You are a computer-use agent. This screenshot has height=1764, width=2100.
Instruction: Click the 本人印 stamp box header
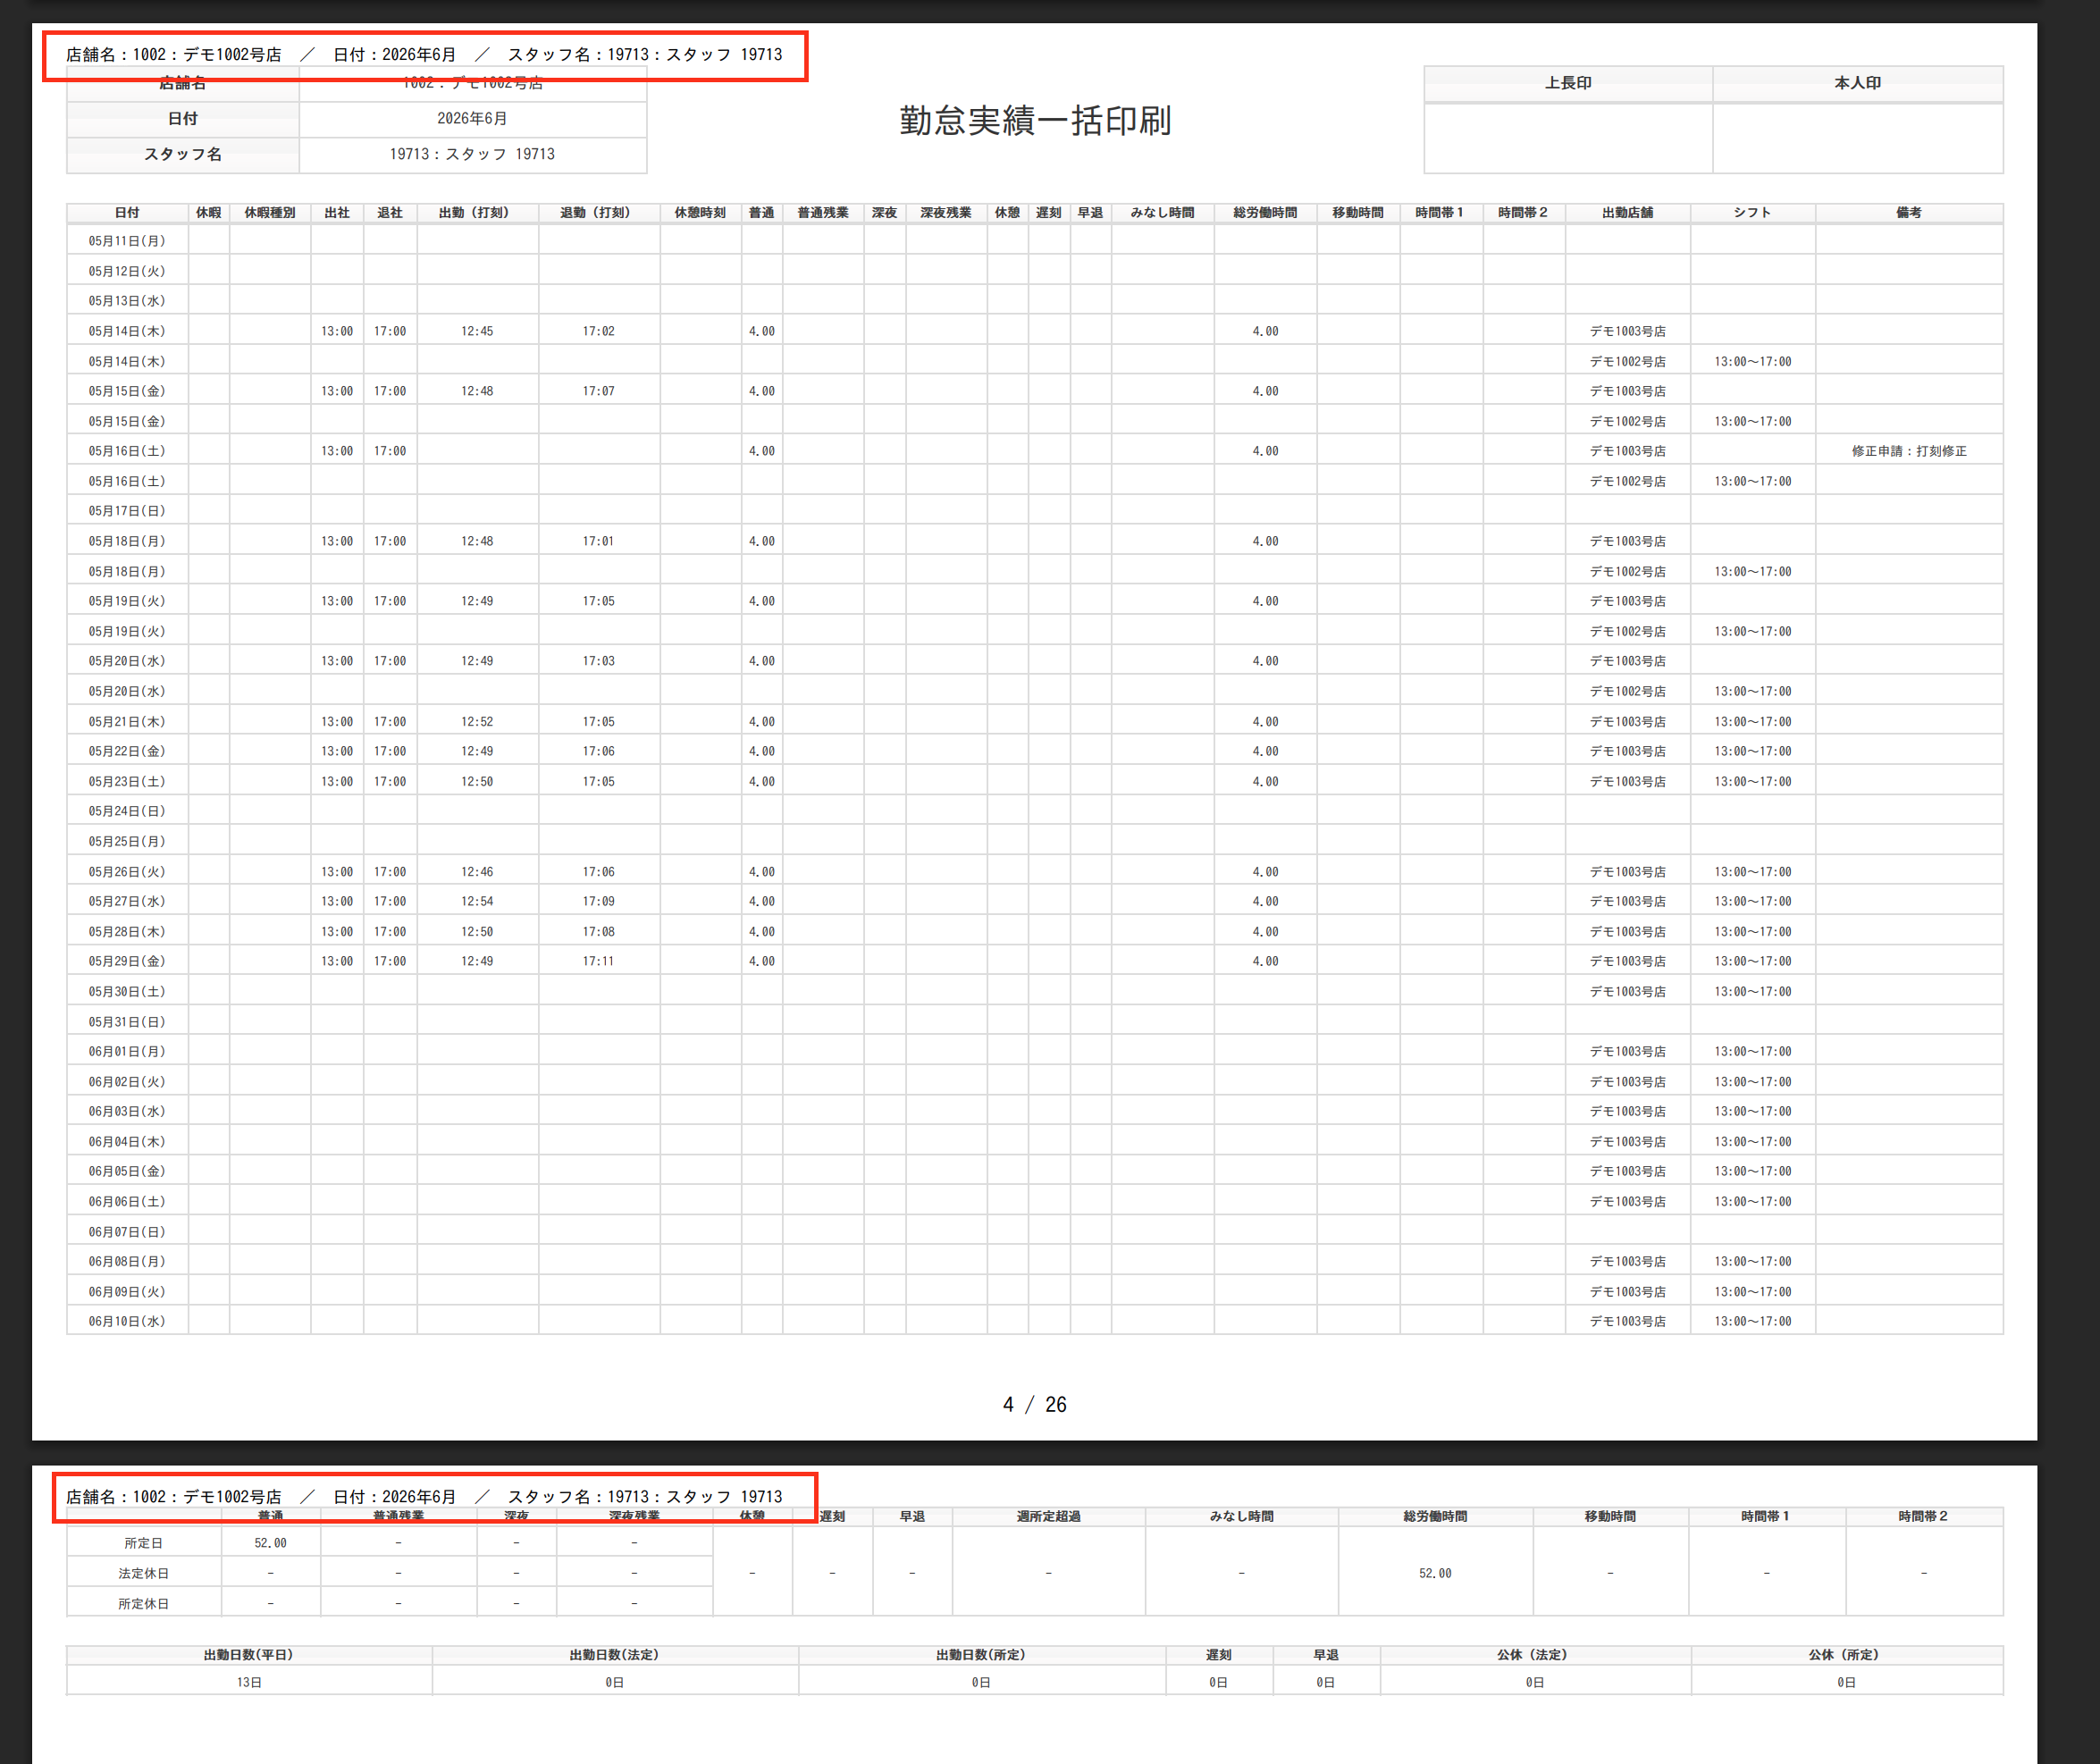pyautogui.click(x=1858, y=83)
